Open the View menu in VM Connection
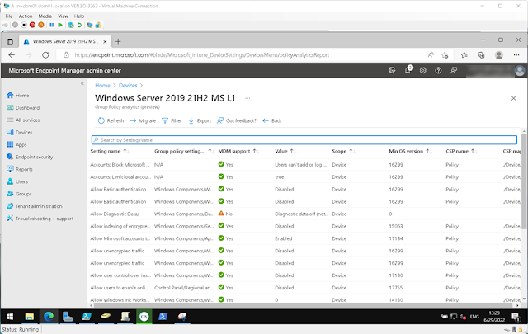 click(x=63, y=16)
